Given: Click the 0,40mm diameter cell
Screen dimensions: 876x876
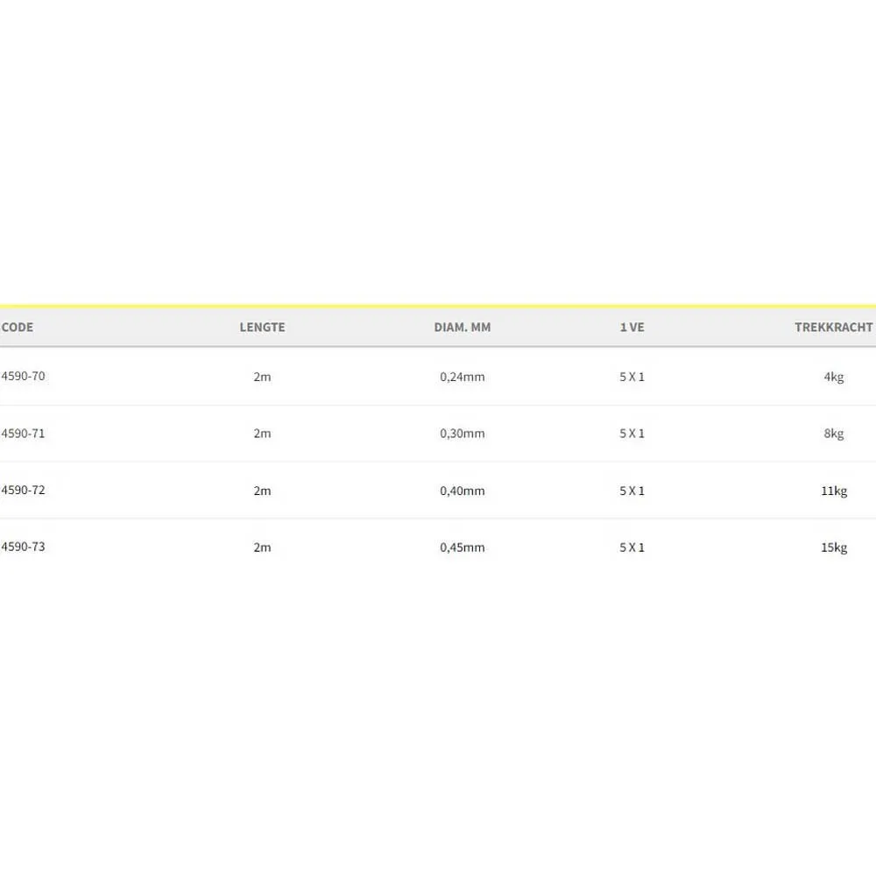Looking at the screenshot, I should point(462,491).
